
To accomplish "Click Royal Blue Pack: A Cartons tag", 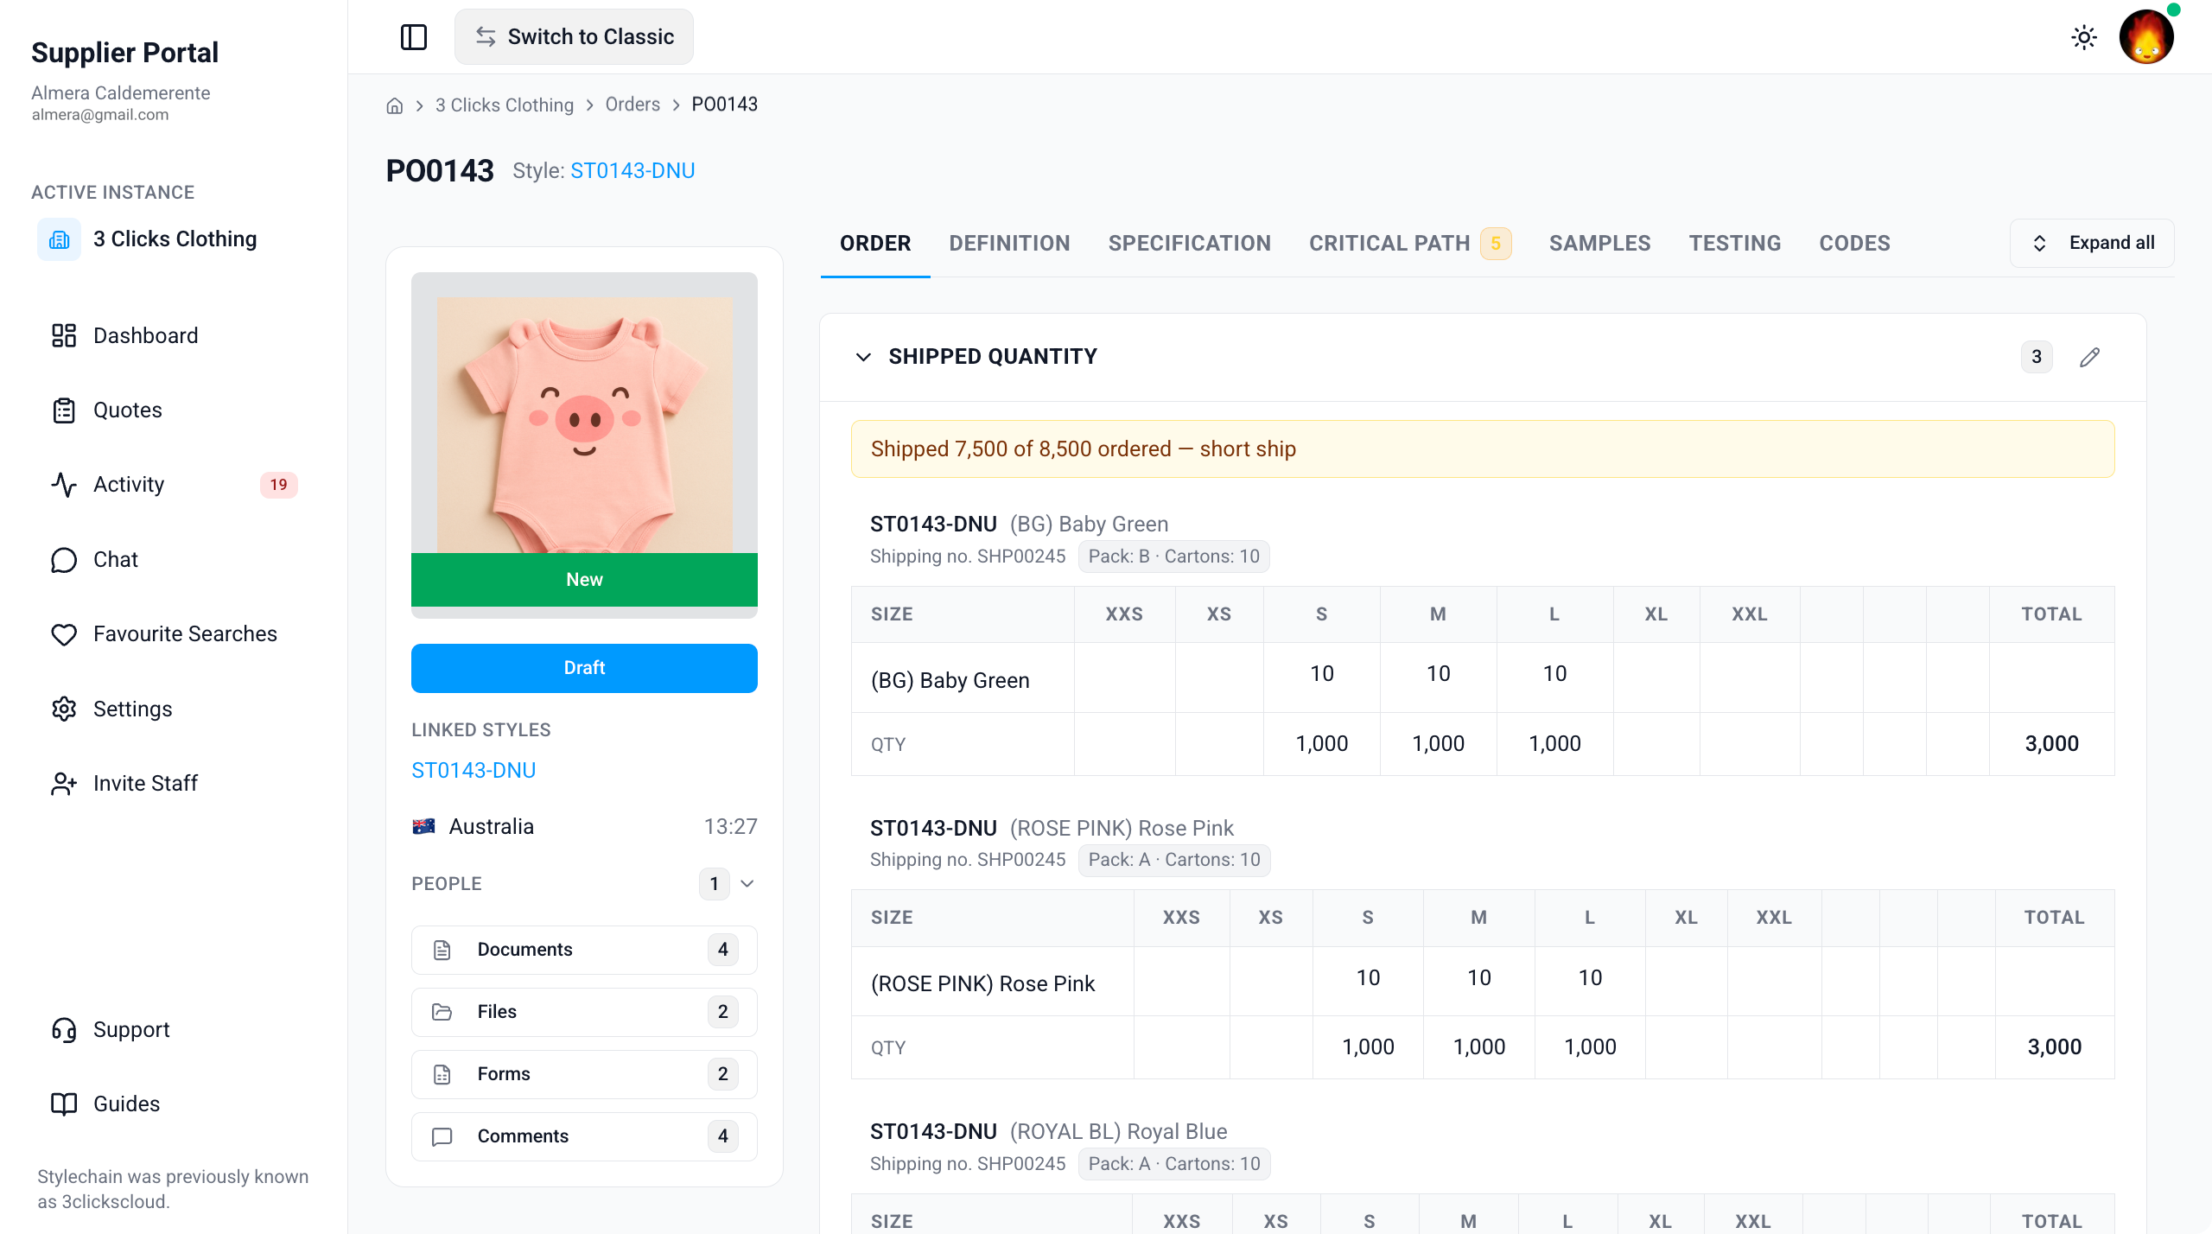I will pyautogui.click(x=1174, y=1164).
